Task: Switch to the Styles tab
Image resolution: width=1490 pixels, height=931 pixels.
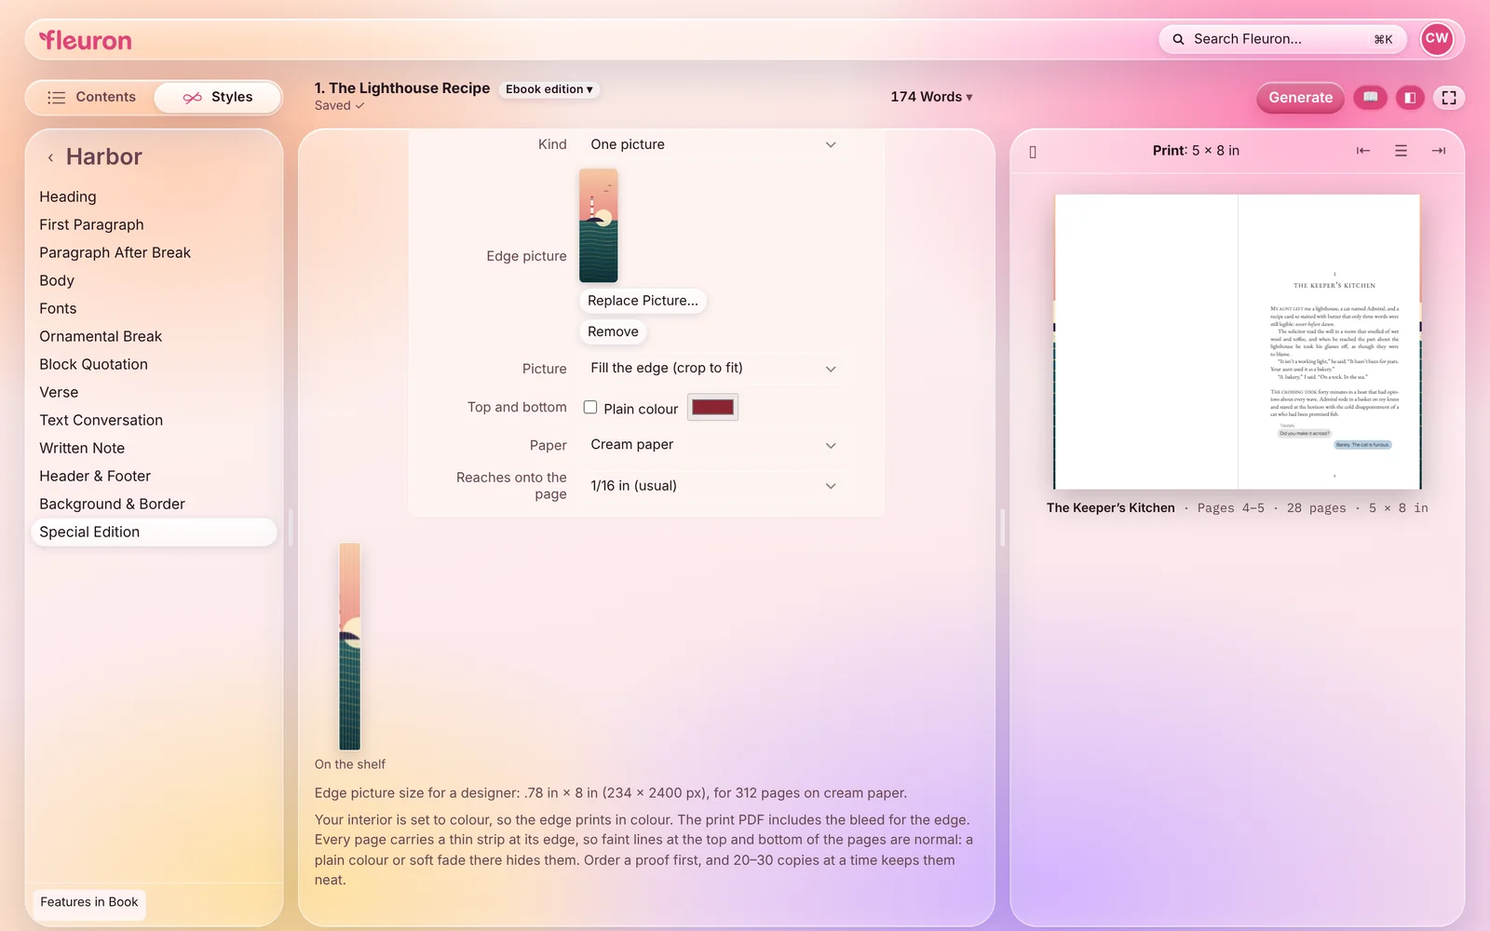Action: [x=218, y=97]
